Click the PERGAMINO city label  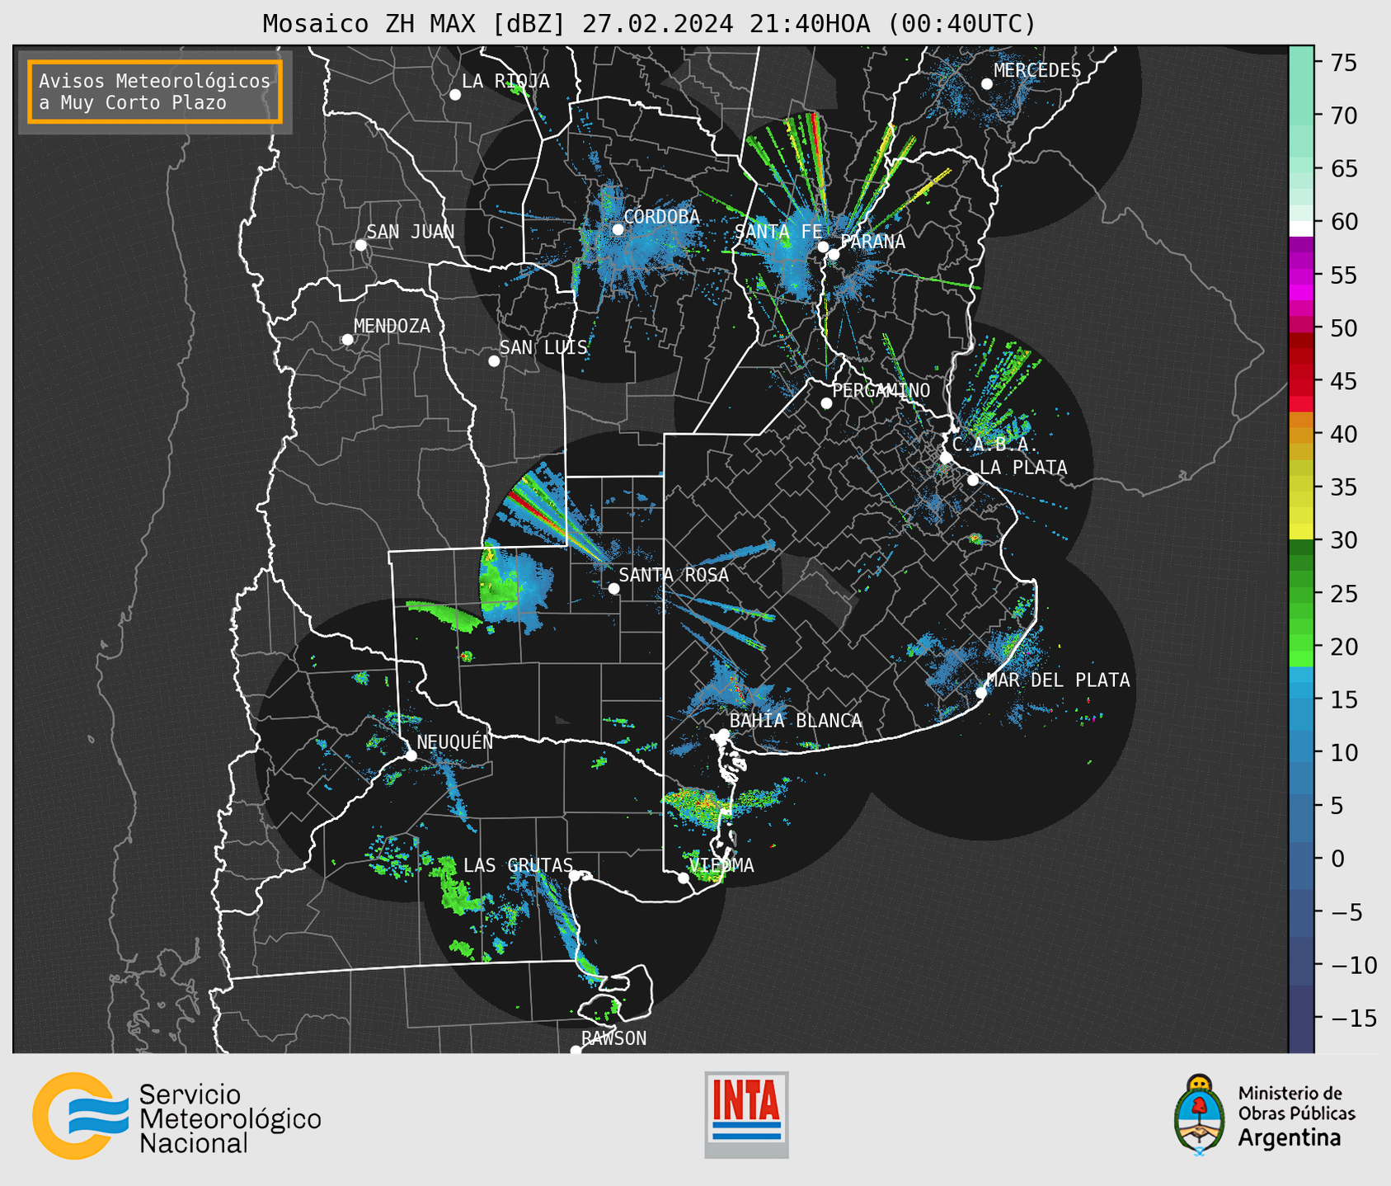tap(881, 390)
